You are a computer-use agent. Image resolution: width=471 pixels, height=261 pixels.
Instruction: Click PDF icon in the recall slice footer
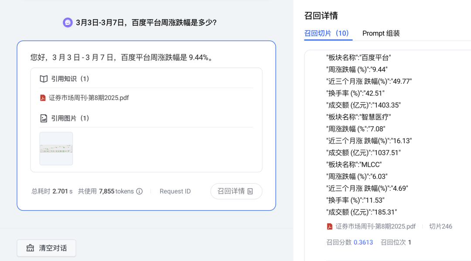pos(330,227)
